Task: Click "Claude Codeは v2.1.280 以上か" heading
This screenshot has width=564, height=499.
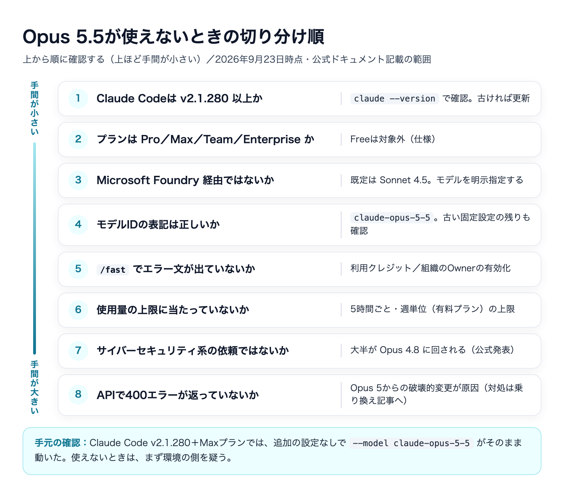Action: [x=179, y=99]
